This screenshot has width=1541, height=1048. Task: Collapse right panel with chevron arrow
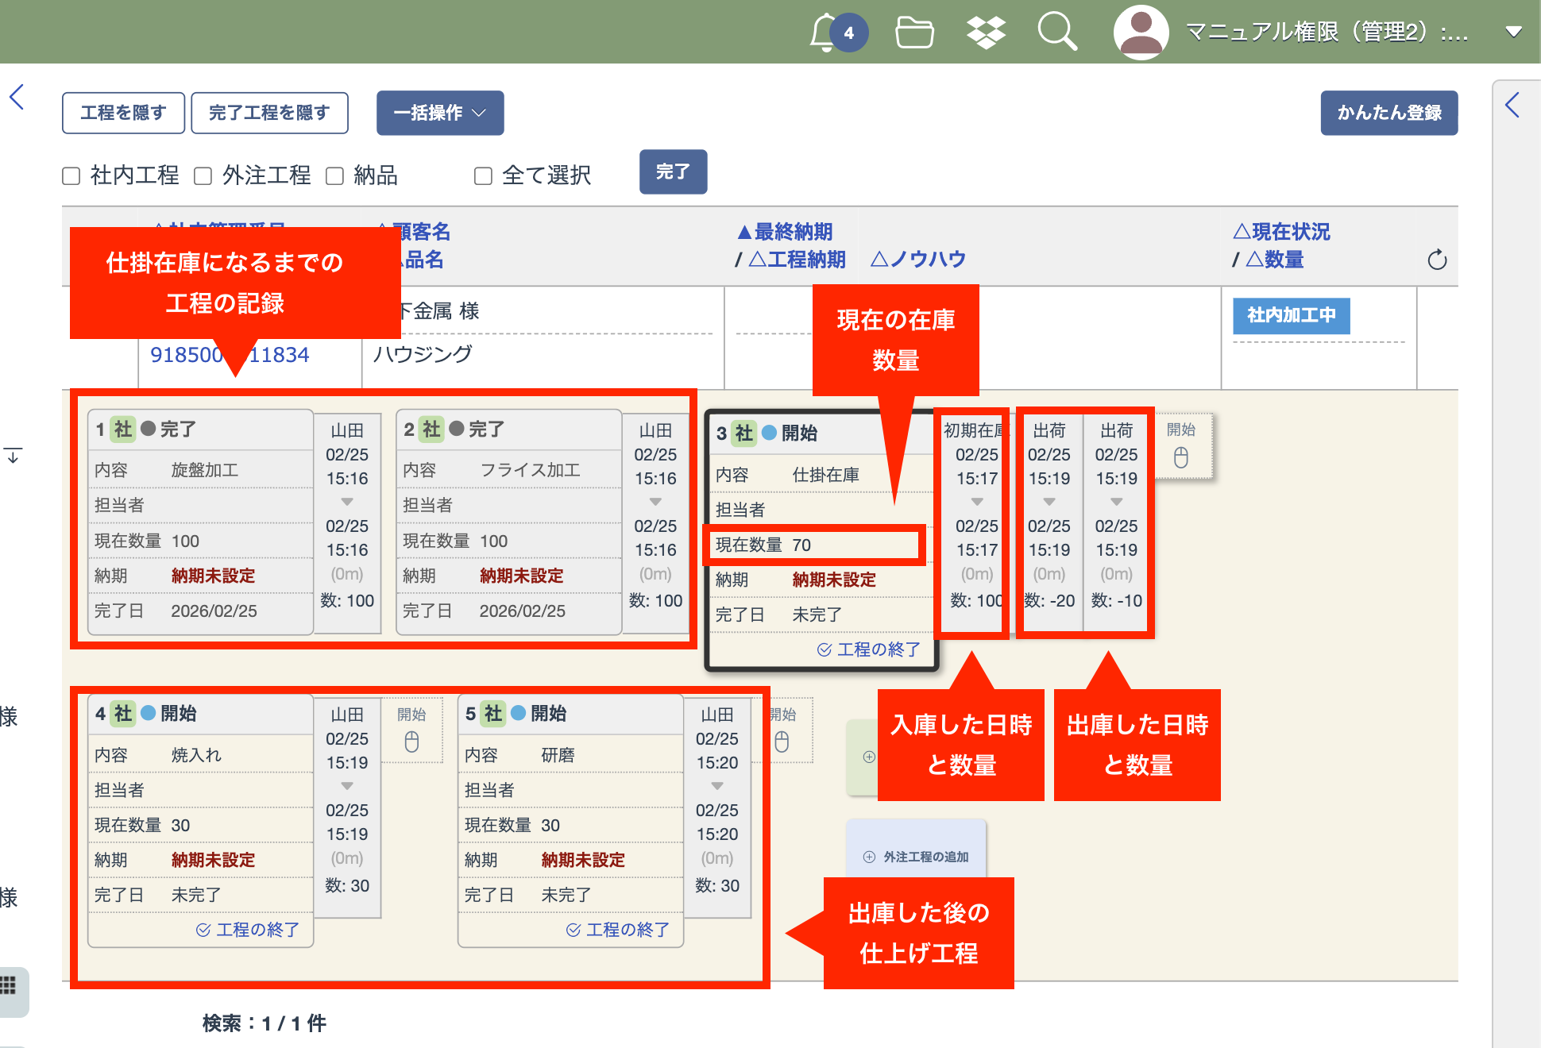1512,105
